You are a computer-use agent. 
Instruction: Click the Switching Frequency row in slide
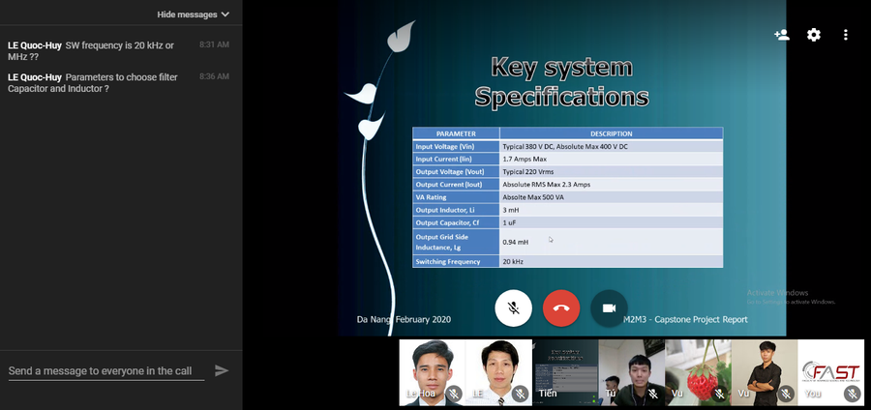(568, 261)
